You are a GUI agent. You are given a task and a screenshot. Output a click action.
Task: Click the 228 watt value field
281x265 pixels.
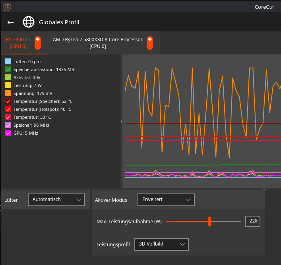pyautogui.click(x=253, y=221)
